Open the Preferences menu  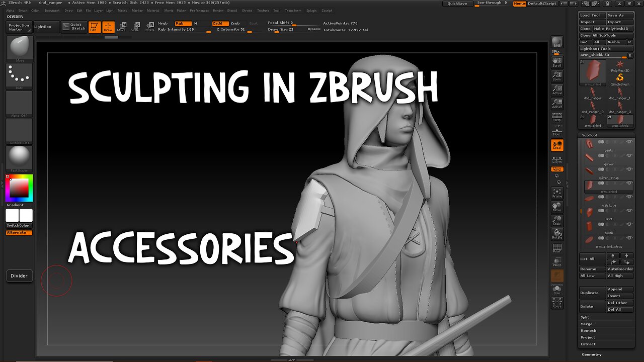(x=199, y=11)
